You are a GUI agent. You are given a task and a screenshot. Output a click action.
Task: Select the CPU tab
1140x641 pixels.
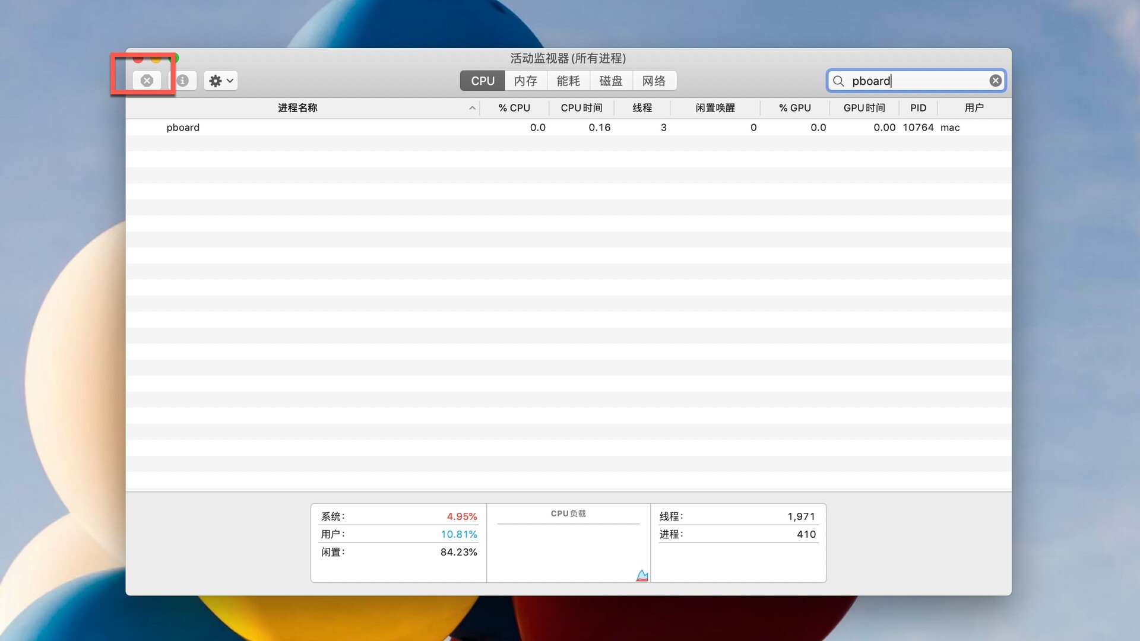coord(482,80)
